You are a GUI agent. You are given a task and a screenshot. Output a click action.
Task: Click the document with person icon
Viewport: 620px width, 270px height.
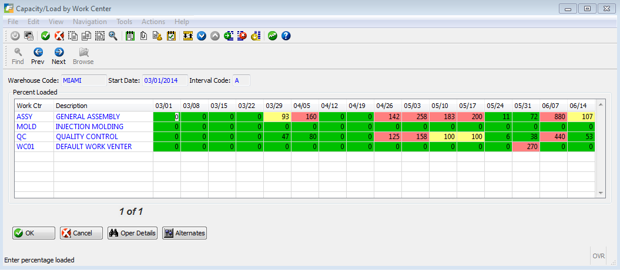[157, 36]
